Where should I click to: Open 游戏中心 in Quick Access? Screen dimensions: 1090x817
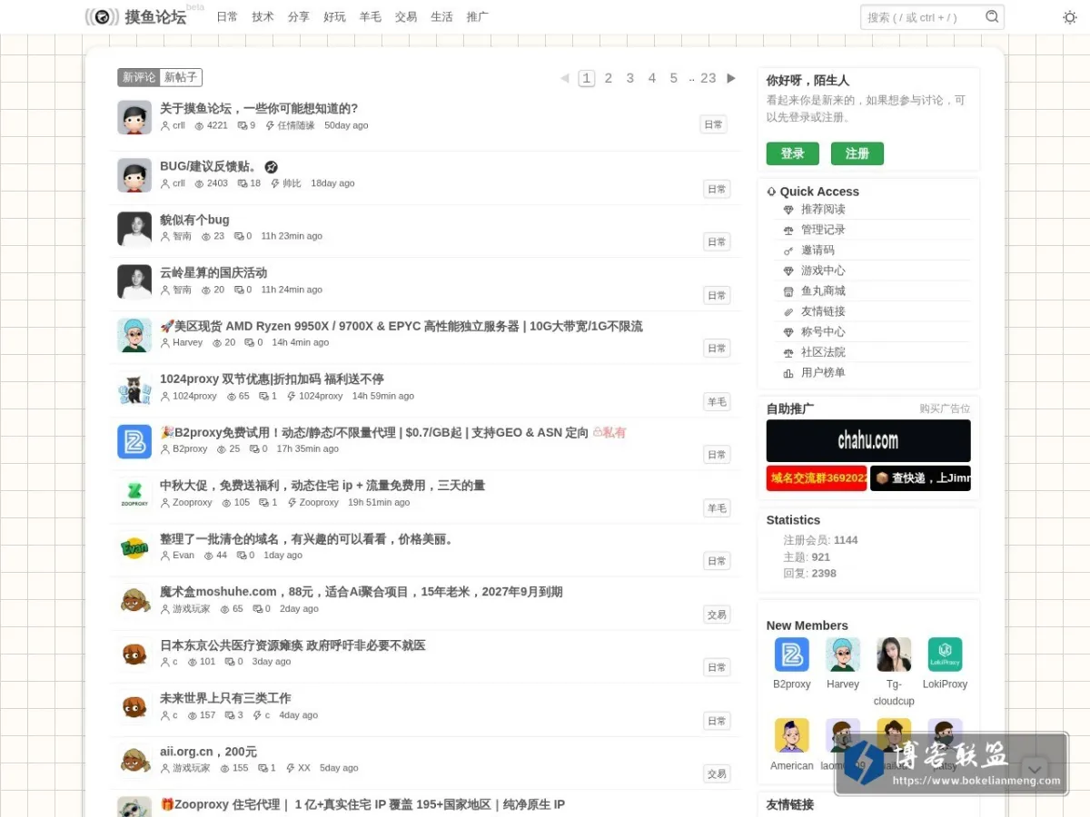(x=823, y=271)
